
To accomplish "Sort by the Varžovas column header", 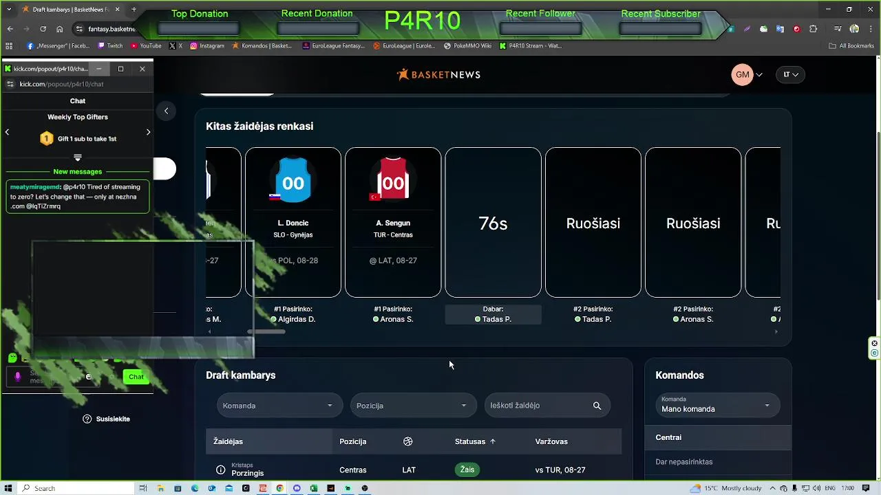I will click(x=551, y=441).
